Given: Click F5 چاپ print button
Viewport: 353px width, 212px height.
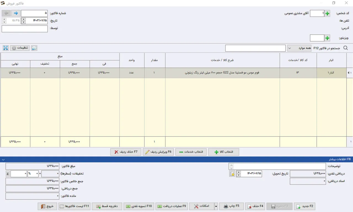Looking at the screenshot, I should click(x=231, y=206).
